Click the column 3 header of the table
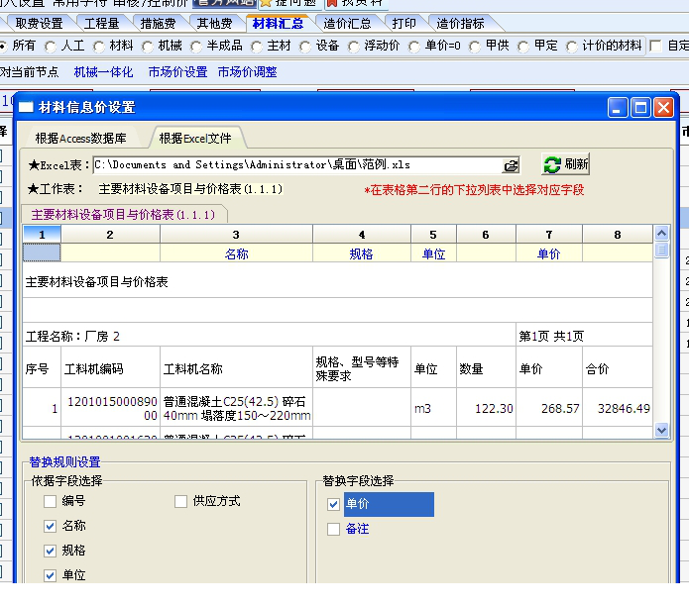The height and width of the screenshot is (606, 689). tap(236, 235)
